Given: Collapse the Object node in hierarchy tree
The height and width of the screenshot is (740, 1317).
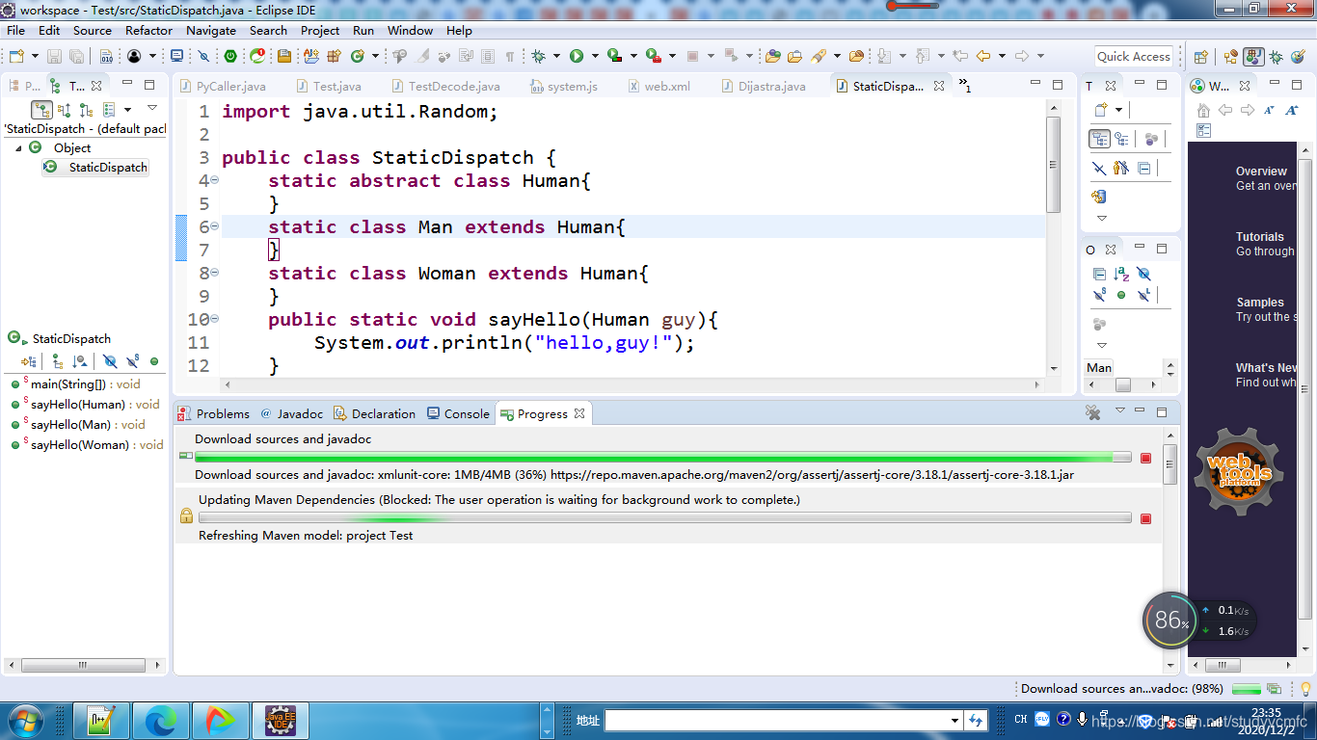Looking at the screenshot, I should pyautogui.click(x=18, y=147).
